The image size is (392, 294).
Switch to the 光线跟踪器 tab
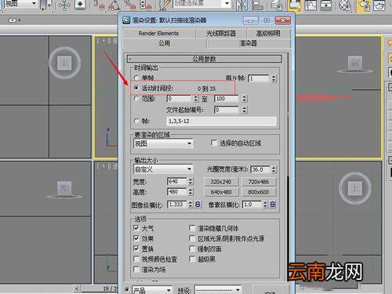[221, 34]
